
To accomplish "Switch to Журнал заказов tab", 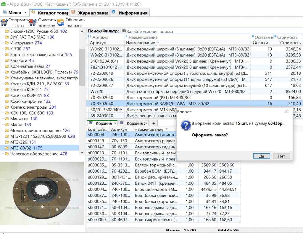I will [x=89, y=13].
